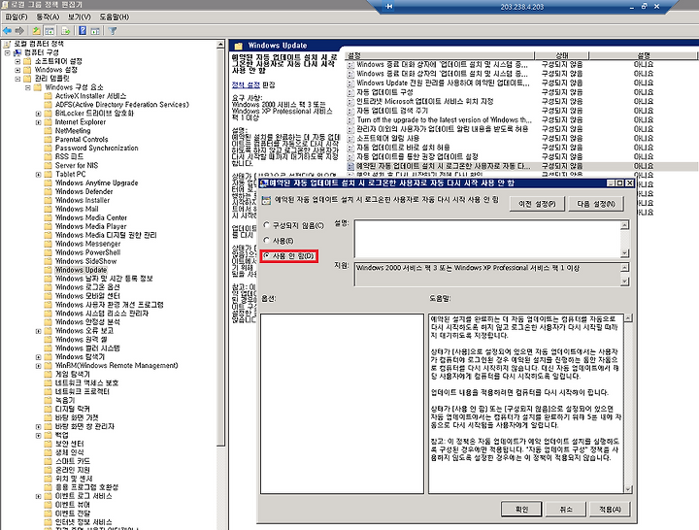Select Windows Anytime Upgrade in the tree
Viewport: 699px width, 530px height.
(97, 182)
